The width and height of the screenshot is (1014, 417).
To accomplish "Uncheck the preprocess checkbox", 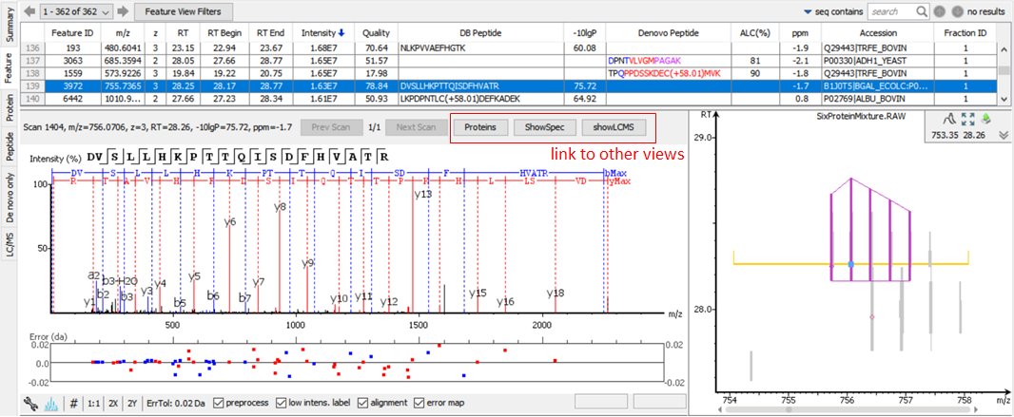I will click(218, 403).
